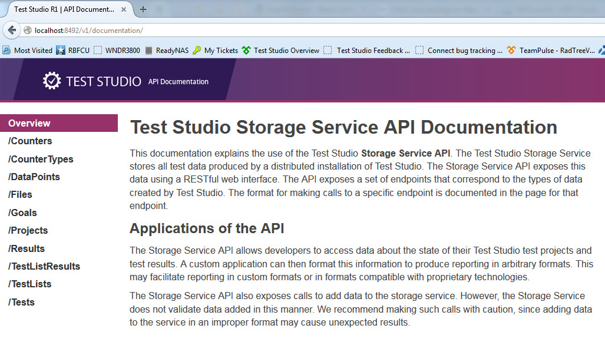Go to the /Counters endpoint page
Viewport: 605px width, 345px height.
(x=30, y=141)
